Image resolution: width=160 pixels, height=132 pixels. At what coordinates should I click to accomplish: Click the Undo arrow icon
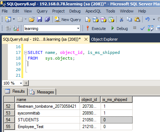coord(148,19)
